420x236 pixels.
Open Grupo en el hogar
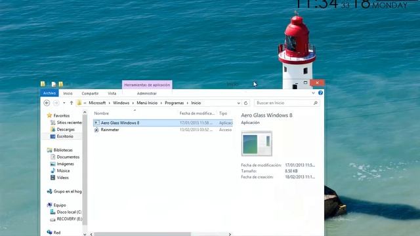[x=68, y=191]
